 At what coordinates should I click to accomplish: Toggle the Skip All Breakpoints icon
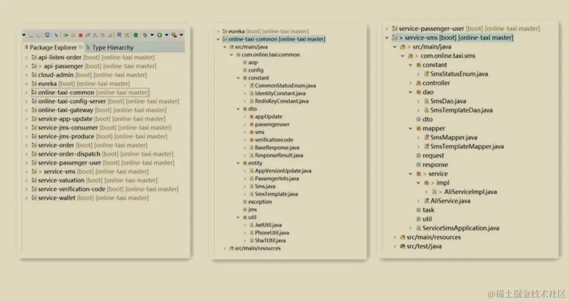pyautogui.click(x=56, y=35)
